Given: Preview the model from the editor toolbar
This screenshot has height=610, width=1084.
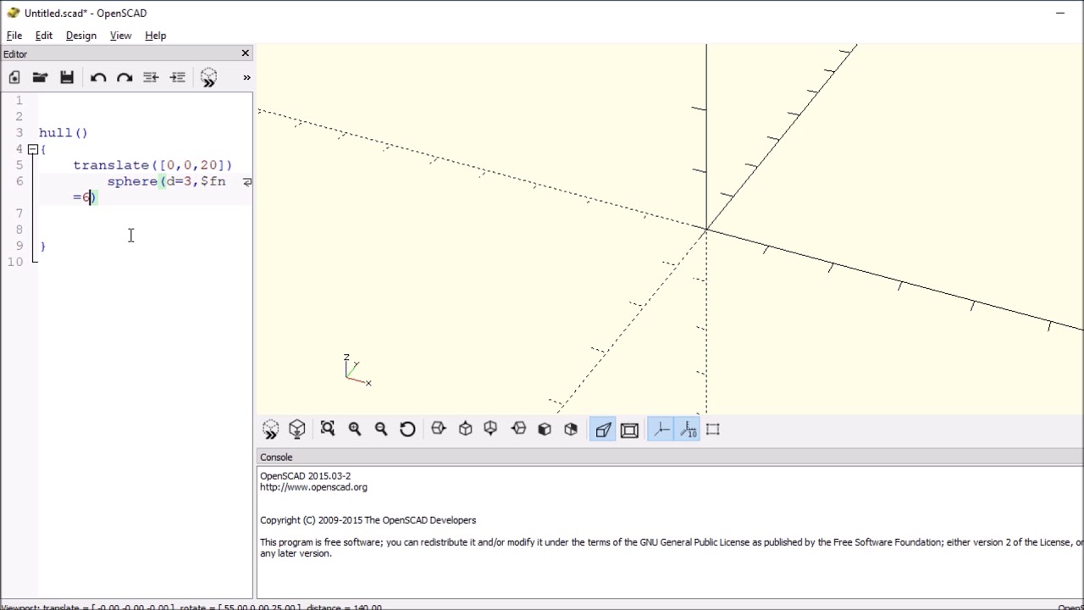Looking at the screenshot, I should [208, 78].
